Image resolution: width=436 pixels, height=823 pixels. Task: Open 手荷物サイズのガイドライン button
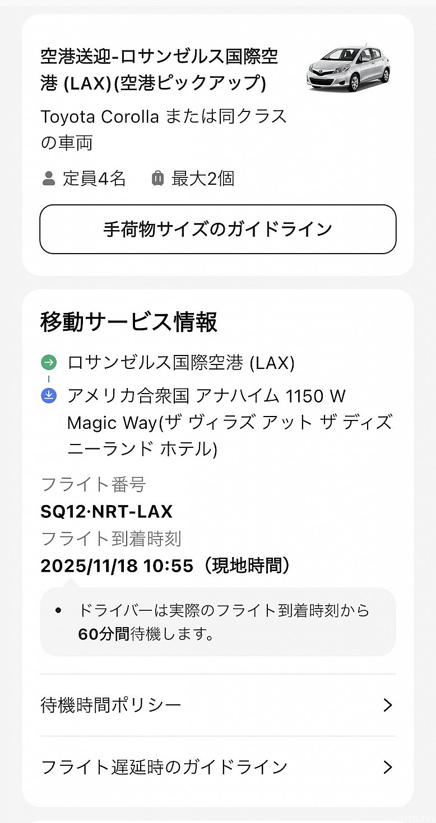[x=217, y=229]
